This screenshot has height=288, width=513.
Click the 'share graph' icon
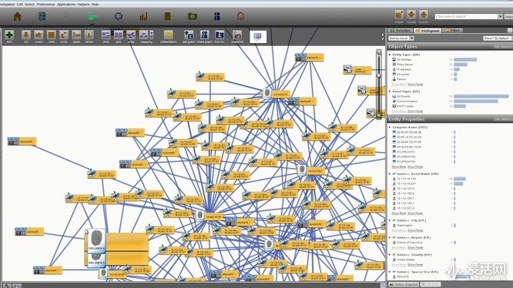[204, 35]
